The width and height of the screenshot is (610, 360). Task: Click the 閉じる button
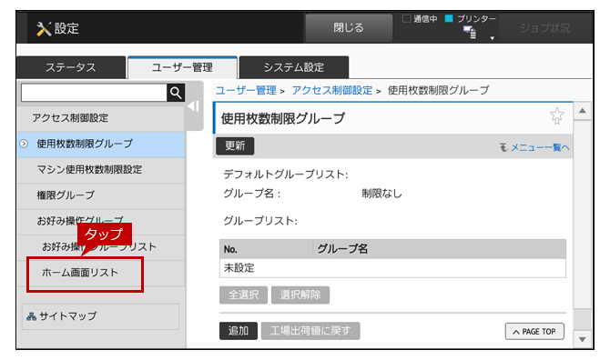point(349,28)
